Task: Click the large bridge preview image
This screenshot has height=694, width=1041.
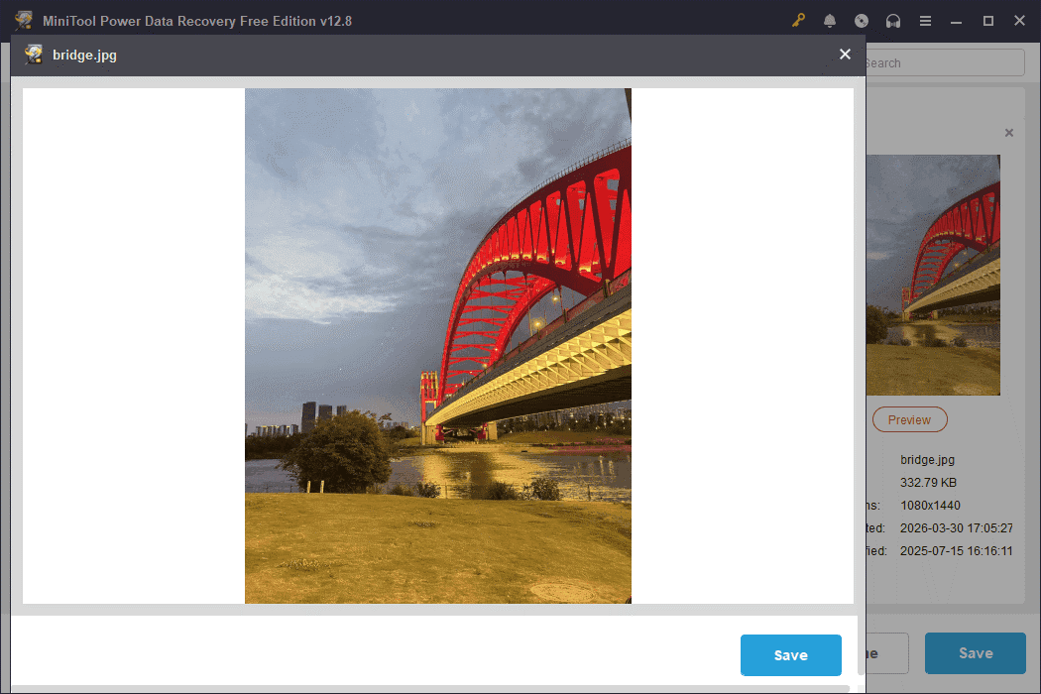Action: click(x=437, y=346)
